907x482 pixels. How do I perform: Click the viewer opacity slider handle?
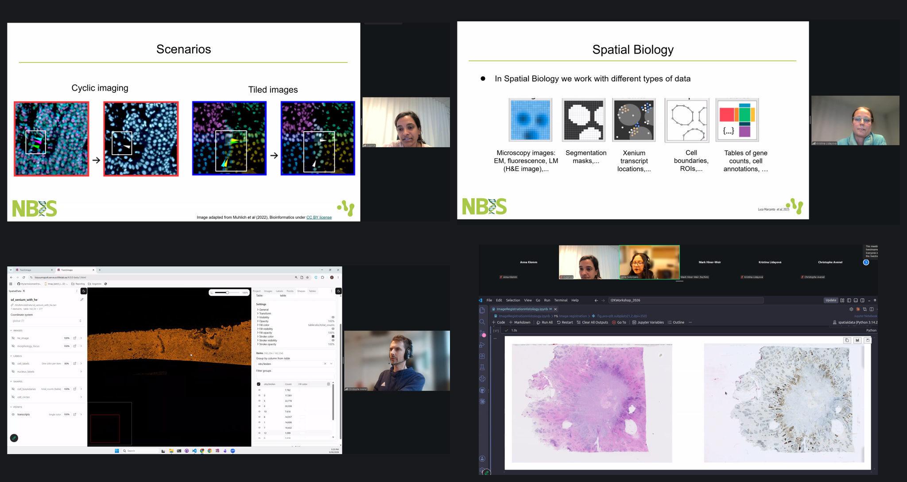(227, 292)
